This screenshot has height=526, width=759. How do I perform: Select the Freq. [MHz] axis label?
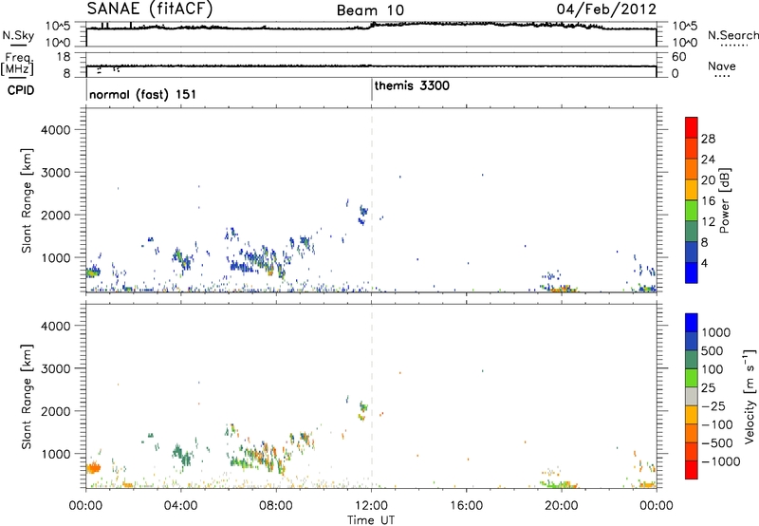(x=19, y=64)
